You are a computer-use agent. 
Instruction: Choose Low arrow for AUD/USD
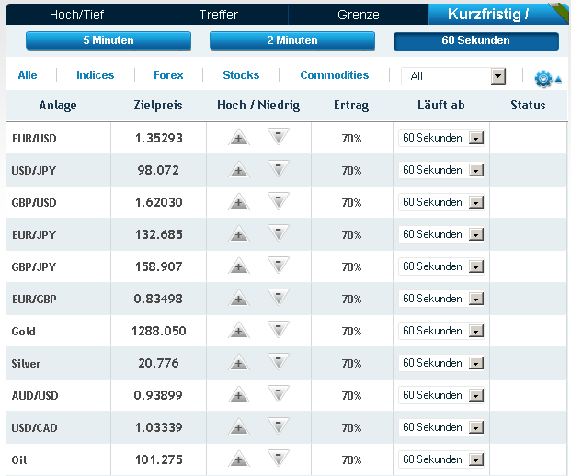click(279, 393)
